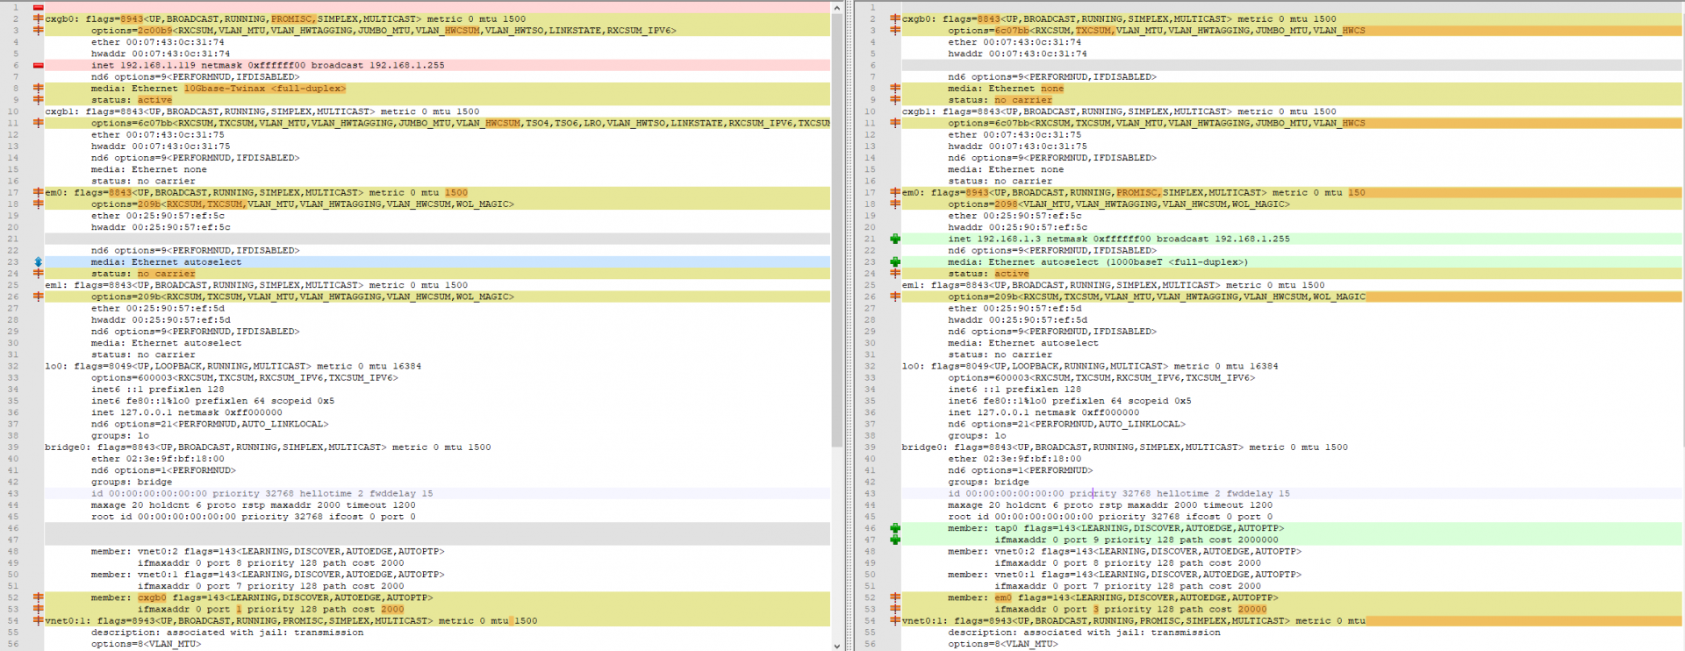This screenshot has height=651, width=1685.
Task: Click the green added-line marker on right line 21
Action: (894, 239)
